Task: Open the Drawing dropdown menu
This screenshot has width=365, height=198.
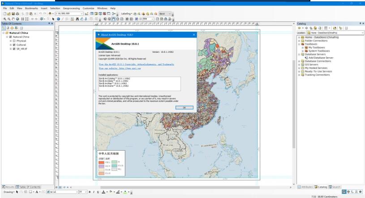Action: click(9, 192)
